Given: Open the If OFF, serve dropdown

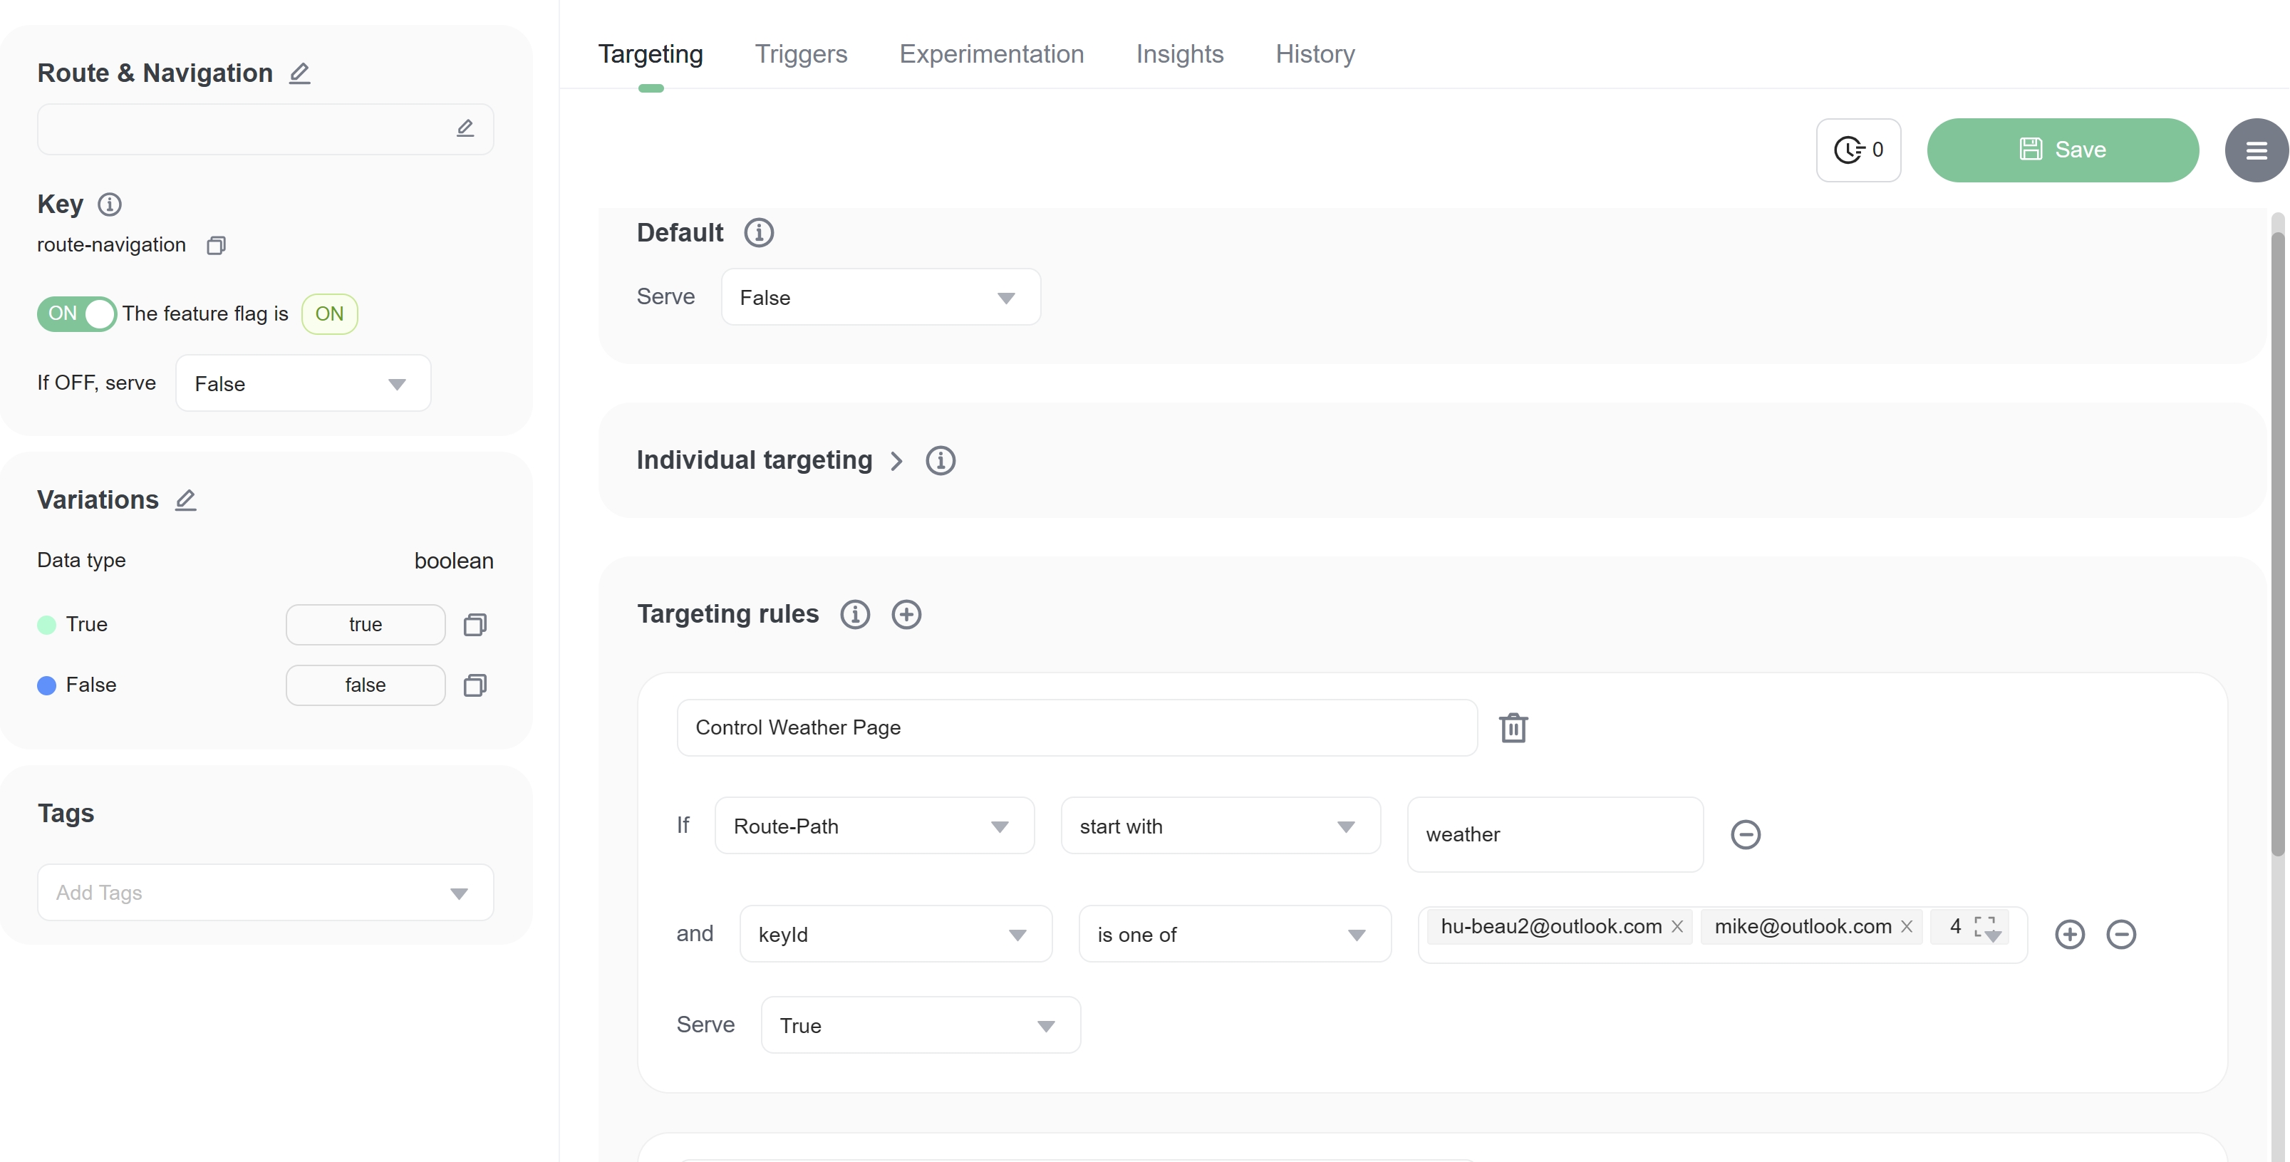Looking at the screenshot, I should [303, 383].
